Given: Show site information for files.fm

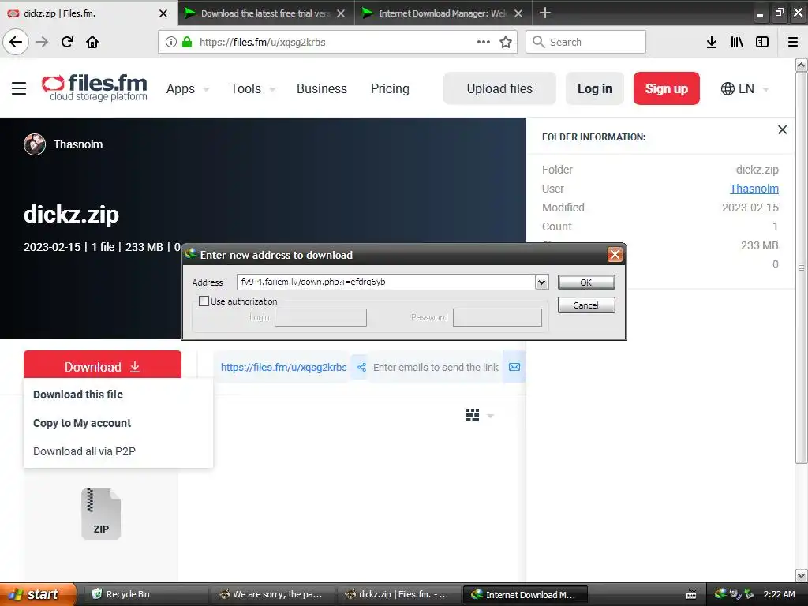Looking at the screenshot, I should point(171,43).
